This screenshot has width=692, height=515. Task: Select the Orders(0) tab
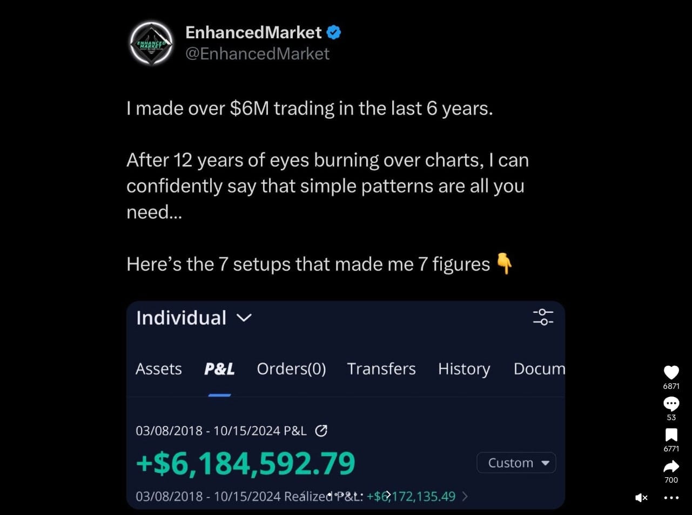click(x=291, y=369)
